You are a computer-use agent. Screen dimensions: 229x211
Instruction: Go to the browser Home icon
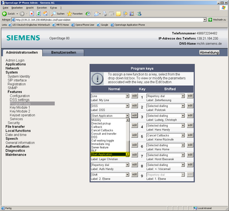(x=45, y=14)
